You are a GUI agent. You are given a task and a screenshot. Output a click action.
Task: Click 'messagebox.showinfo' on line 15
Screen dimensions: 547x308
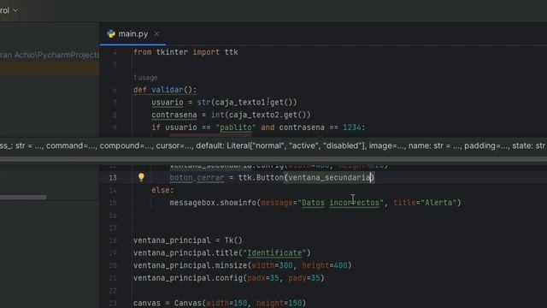point(213,203)
